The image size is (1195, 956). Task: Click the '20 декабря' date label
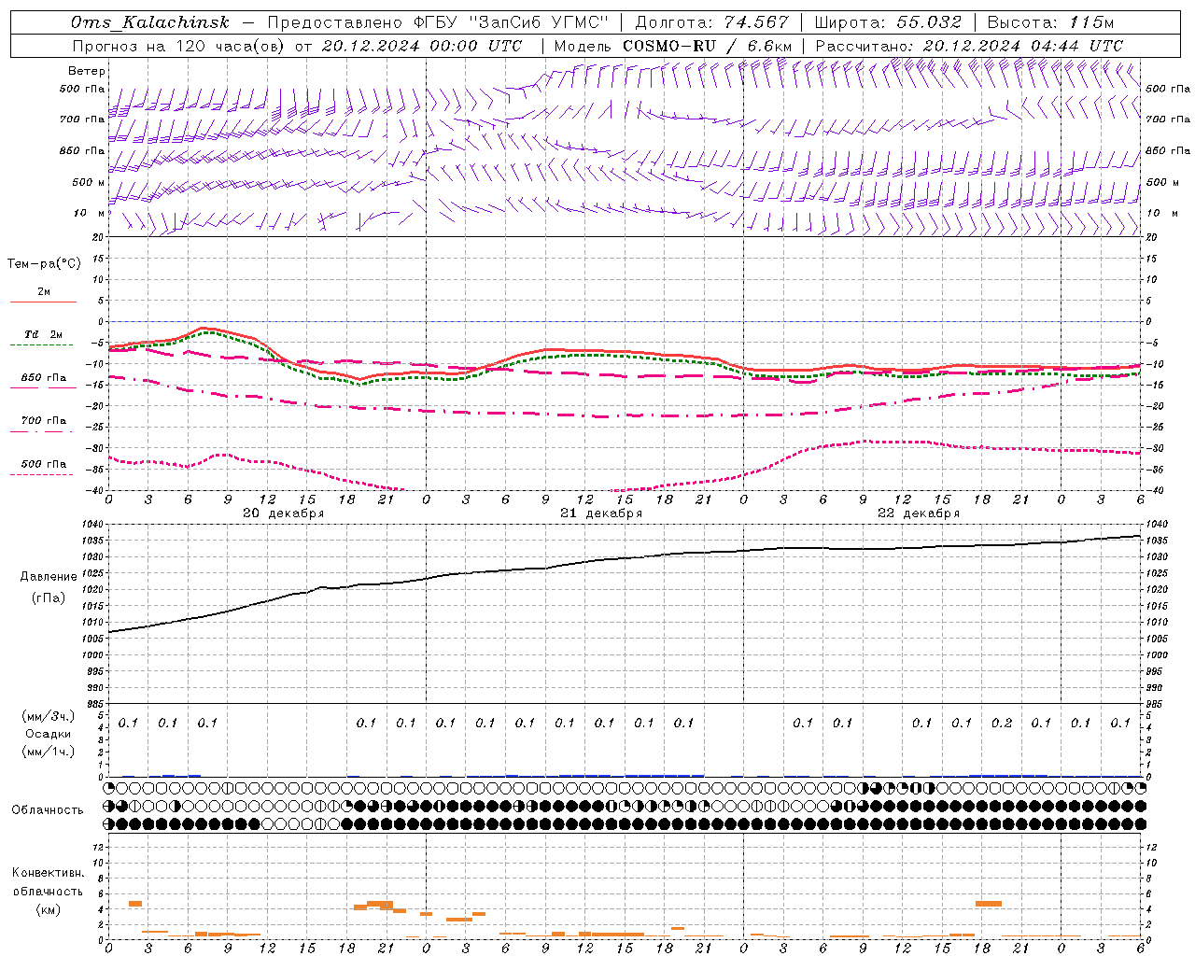(x=284, y=513)
